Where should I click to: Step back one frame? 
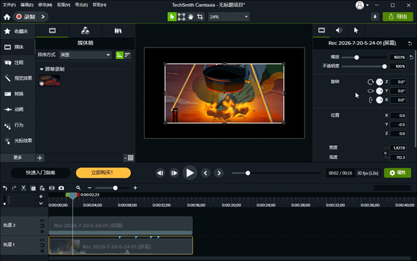160,173
